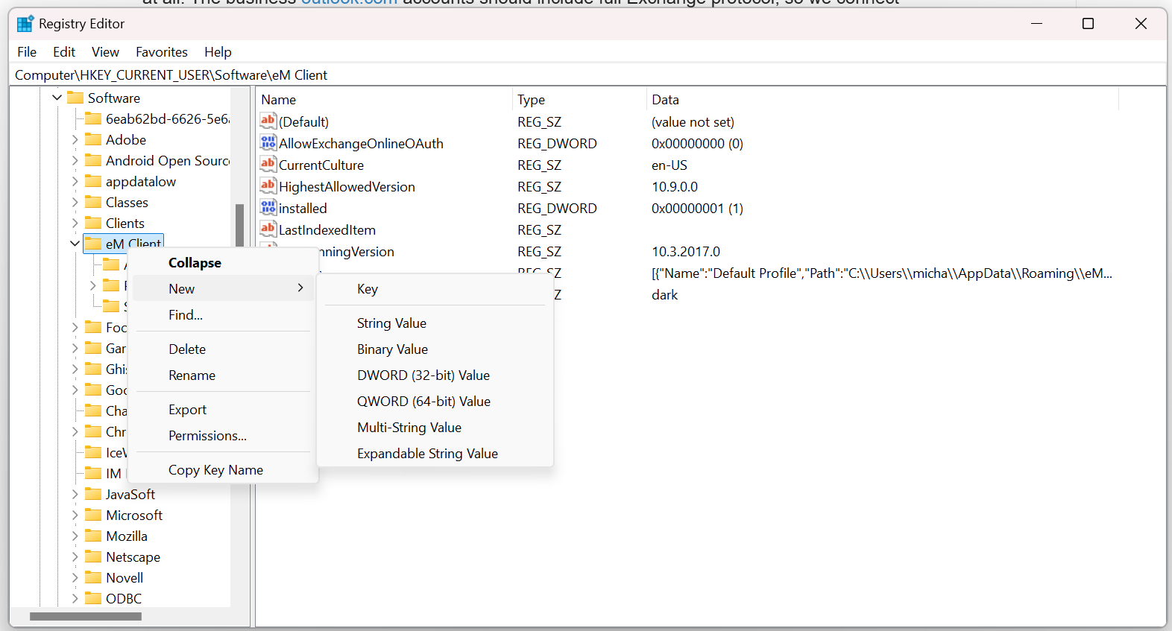This screenshot has width=1172, height=631.
Task: Open the Edit menu
Action: [x=64, y=51]
